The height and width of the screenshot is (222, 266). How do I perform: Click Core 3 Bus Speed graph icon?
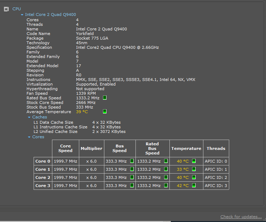point(132,185)
